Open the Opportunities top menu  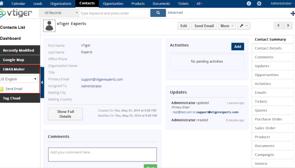pyautogui.click(x=113, y=3)
